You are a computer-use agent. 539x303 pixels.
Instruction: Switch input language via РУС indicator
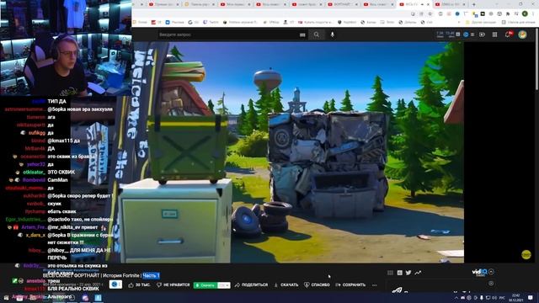502,297
